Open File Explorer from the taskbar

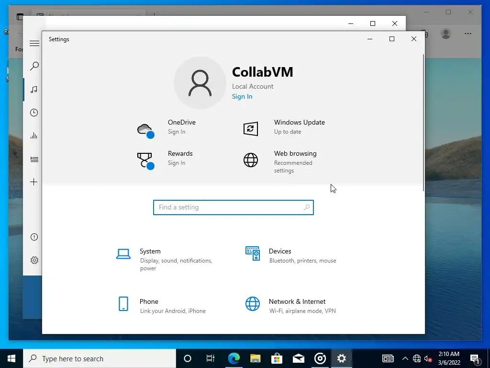[256, 358]
